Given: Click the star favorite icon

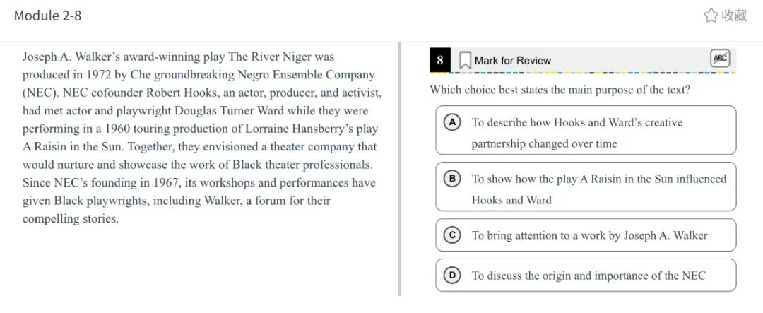Looking at the screenshot, I should (x=711, y=16).
